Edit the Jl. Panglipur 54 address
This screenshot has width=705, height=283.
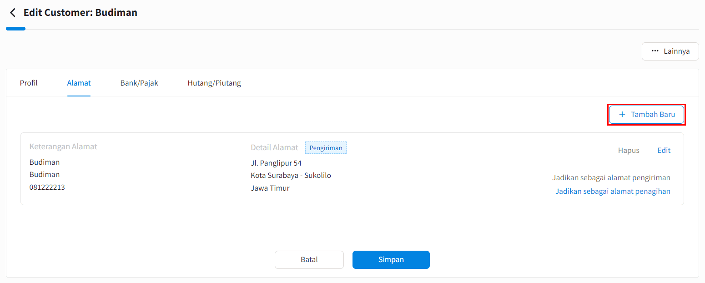point(664,150)
